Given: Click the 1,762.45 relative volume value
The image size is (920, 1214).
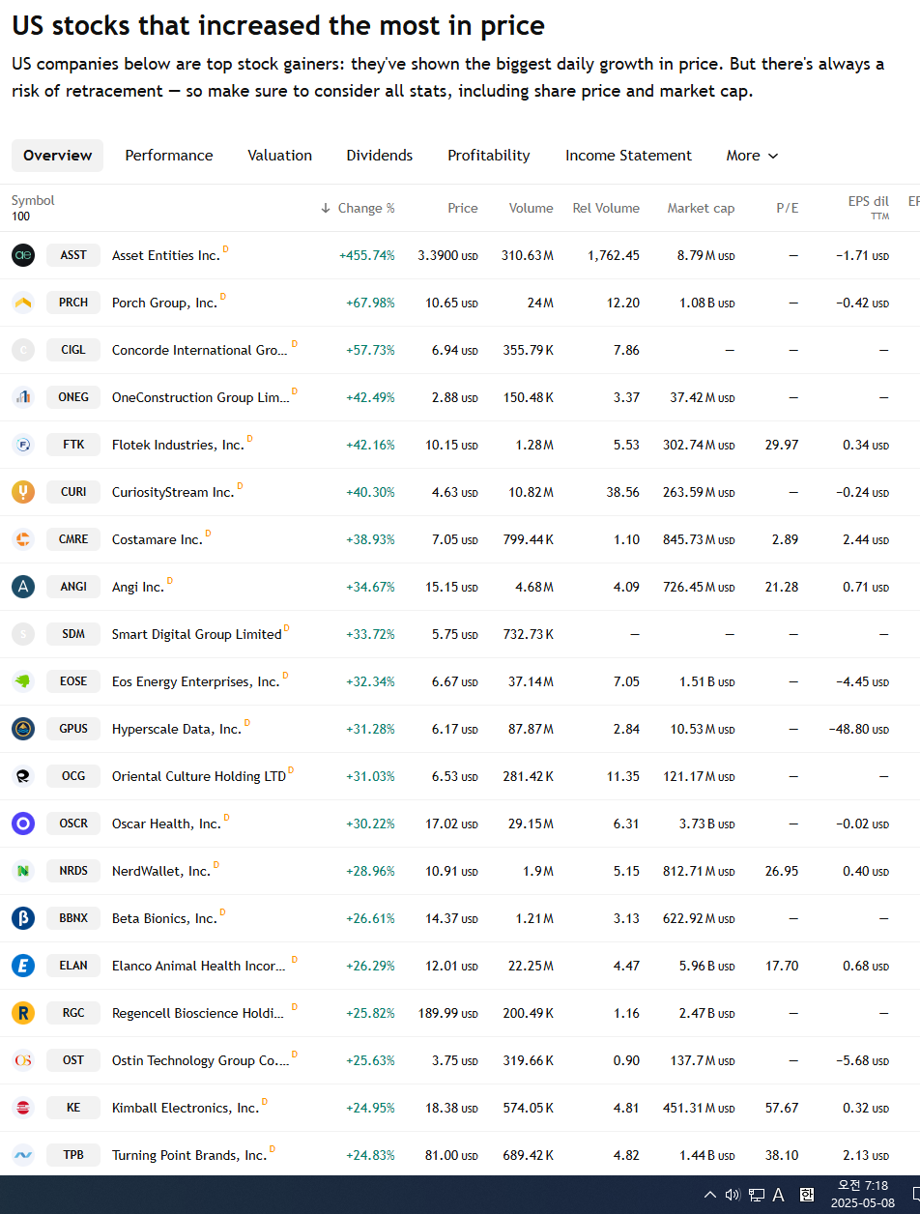Looking at the screenshot, I should click(614, 256).
